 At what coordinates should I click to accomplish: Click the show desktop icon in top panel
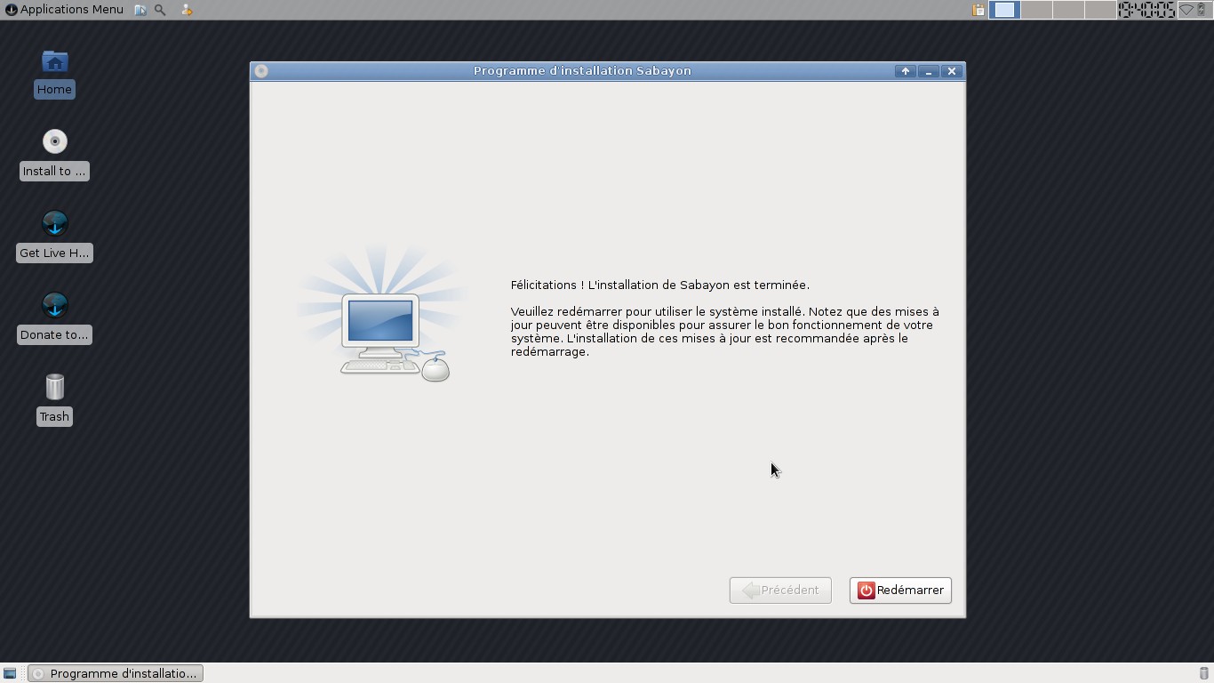[140, 10]
